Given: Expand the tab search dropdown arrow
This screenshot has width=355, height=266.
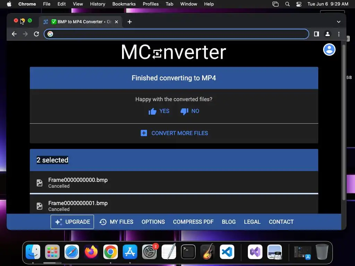Looking at the screenshot, I should [x=338, y=22].
